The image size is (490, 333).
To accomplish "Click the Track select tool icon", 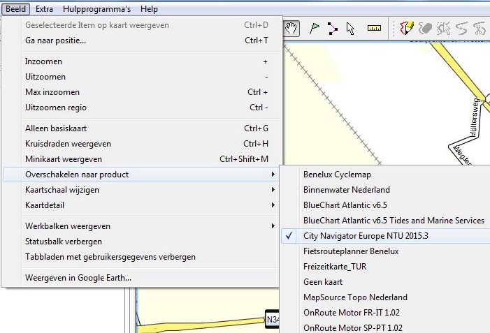I will click(x=443, y=29).
